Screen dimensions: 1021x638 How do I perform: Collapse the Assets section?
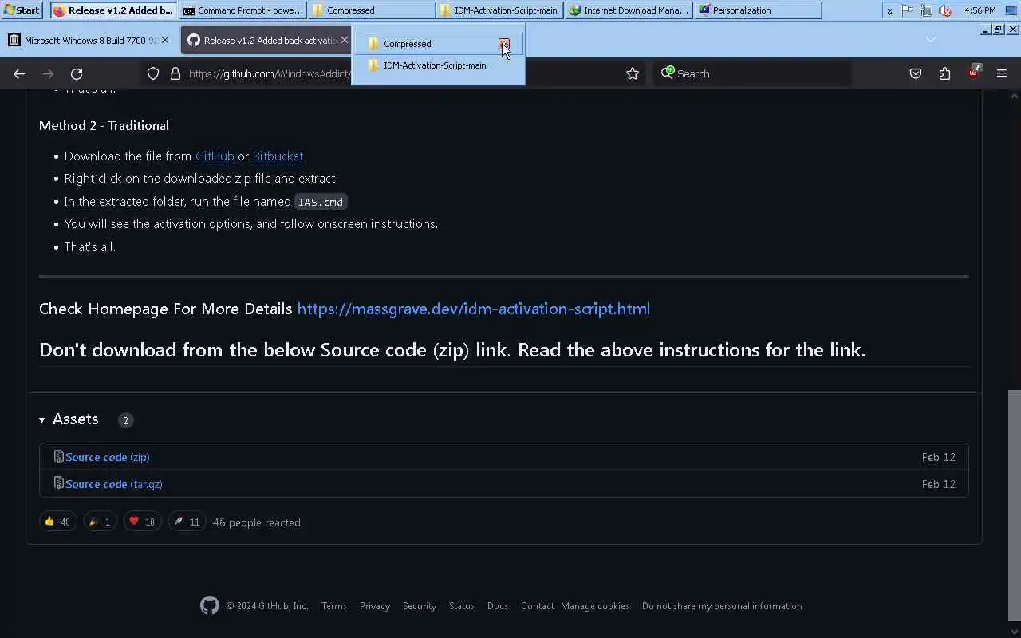pyautogui.click(x=69, y=419)
